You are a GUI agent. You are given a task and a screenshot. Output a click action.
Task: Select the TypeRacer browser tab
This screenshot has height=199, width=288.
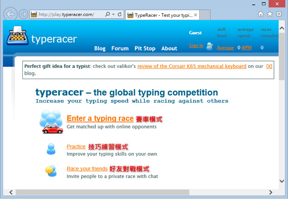pyautogui.click(x=162, y=15)
